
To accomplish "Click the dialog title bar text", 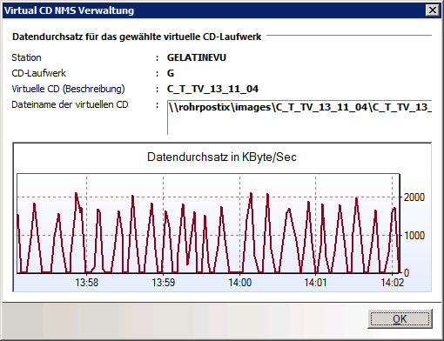I will 69,10.
